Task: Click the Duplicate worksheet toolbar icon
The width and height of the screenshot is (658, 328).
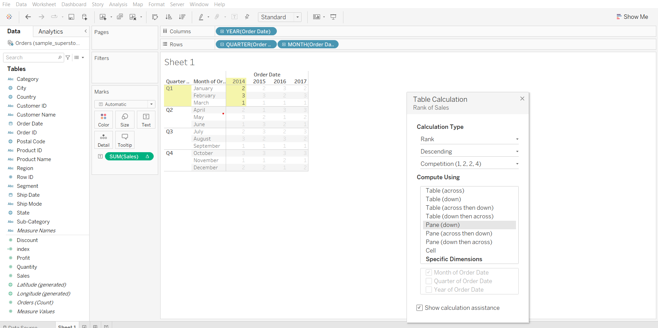Action: 120,17
